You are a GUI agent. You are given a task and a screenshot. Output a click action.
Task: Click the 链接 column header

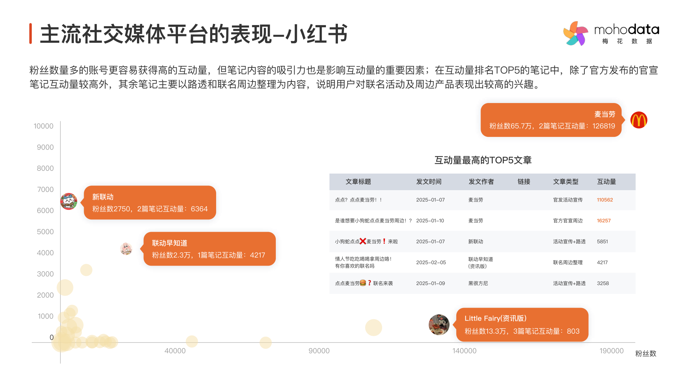coord(524,182)
